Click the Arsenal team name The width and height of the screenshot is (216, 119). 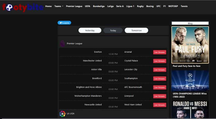128,52
